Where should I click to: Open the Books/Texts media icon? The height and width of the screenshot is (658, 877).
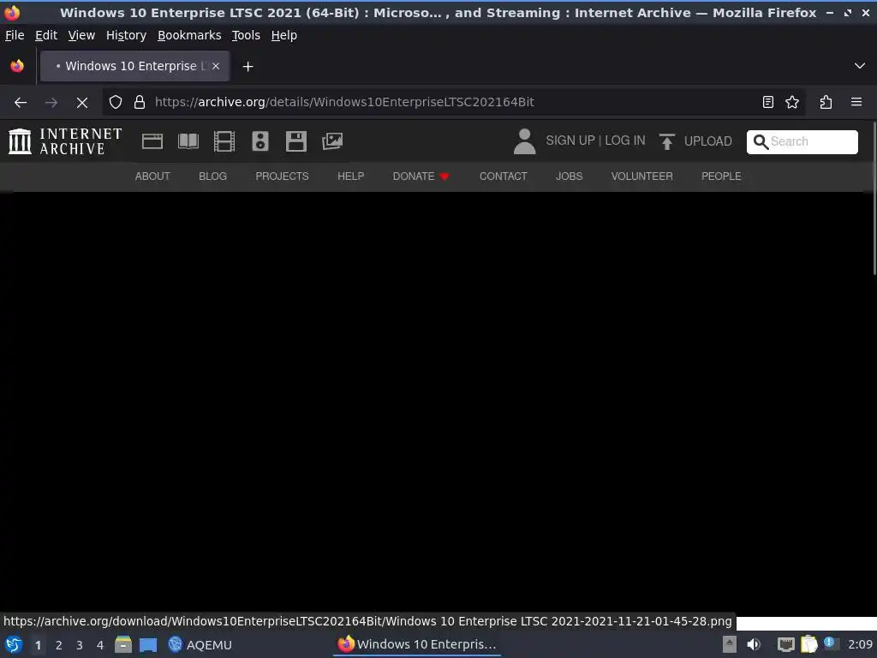[x=188, y=141]
